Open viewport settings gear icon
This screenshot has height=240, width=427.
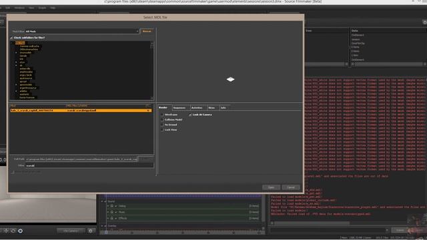(91, 231)
